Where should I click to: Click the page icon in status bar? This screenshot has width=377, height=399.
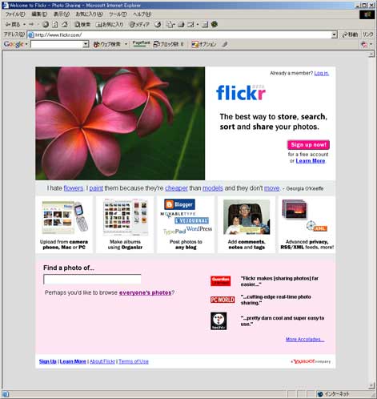tap(6, 394)
